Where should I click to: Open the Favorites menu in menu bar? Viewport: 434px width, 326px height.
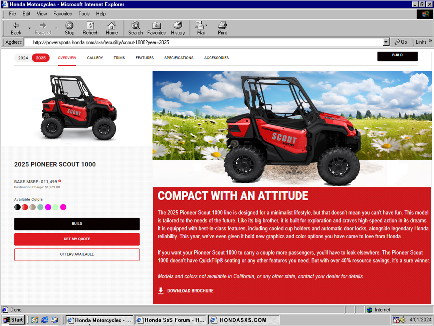(x=62, y=14)
